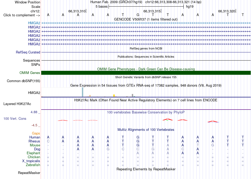
Task: Click the hg19 label beside the scale bar
Action: [x=190, y=7]
